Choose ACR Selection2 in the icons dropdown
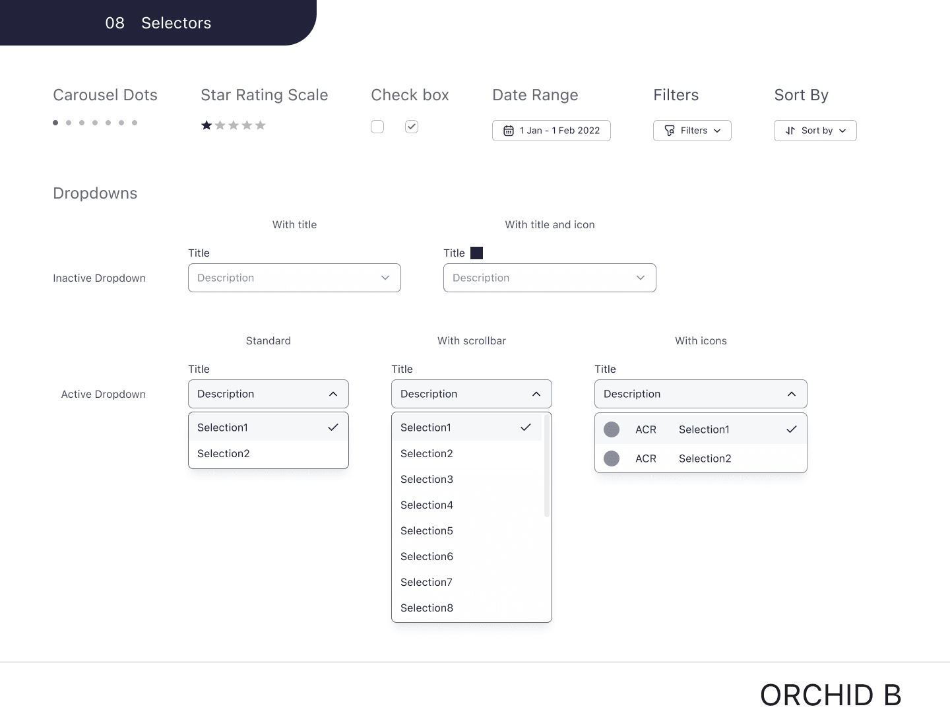The image size is (950, 727). click(701, 458)
